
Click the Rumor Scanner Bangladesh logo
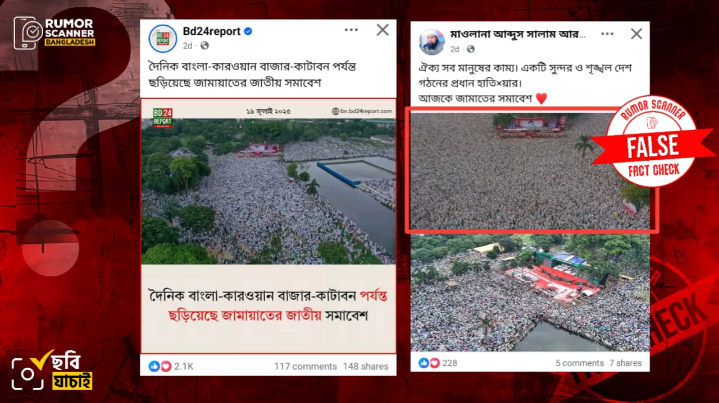[x=55, y=33]
